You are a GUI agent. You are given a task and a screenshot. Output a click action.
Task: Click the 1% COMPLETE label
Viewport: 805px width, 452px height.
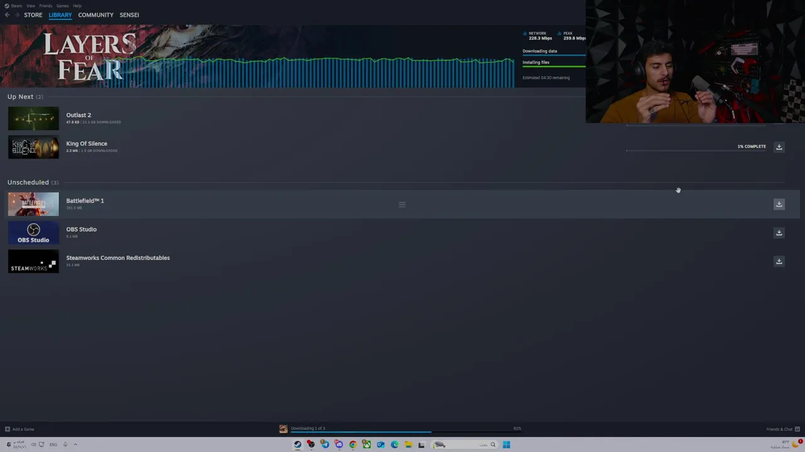pyautogui.click(x=752, y=146)
